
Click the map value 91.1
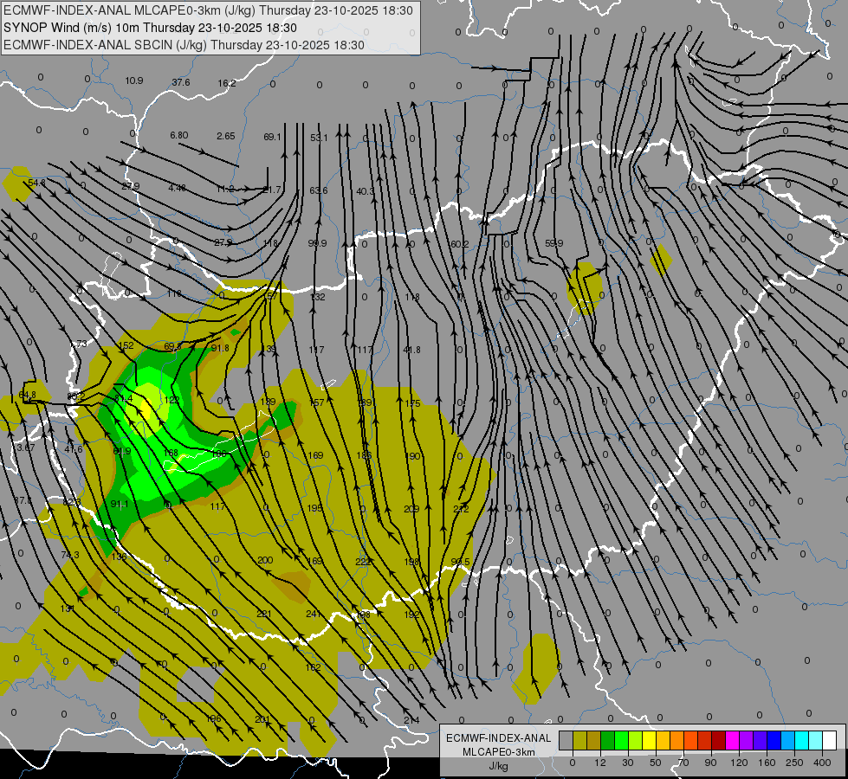tap(120, 504)
